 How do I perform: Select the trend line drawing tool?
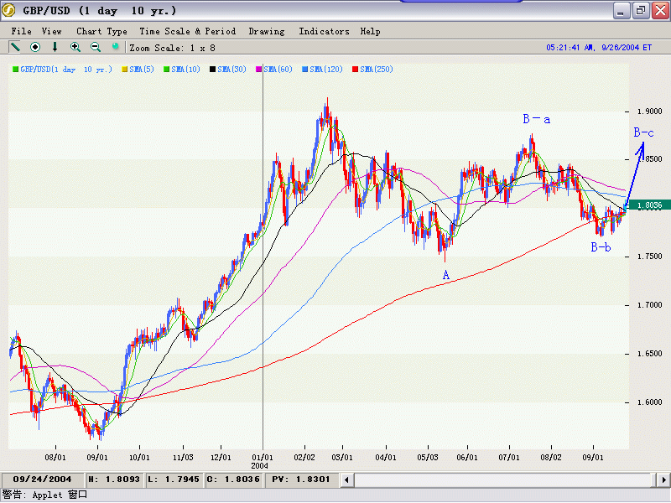coord(15,47)
